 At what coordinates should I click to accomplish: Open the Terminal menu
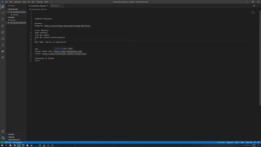(x=40, y=2)
